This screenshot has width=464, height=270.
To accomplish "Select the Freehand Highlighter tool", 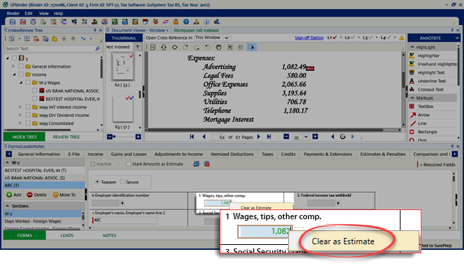I will 433,64.
